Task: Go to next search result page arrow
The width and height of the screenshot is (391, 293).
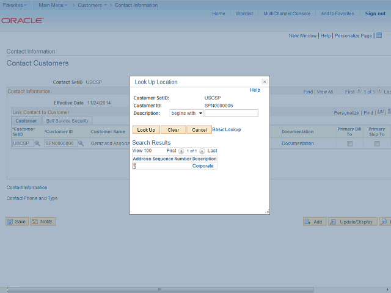Action: (202, 151)
